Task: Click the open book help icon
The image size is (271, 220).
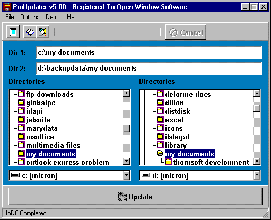Action: click(30, 32)
